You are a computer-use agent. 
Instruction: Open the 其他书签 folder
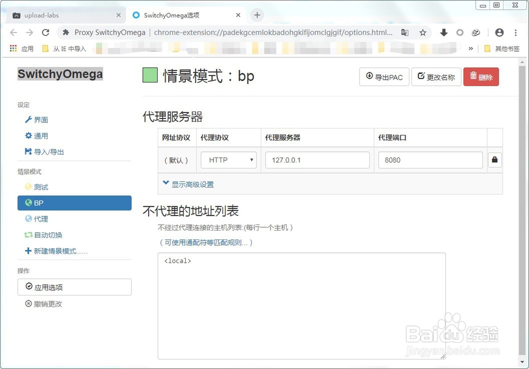(x=502, y=49)
